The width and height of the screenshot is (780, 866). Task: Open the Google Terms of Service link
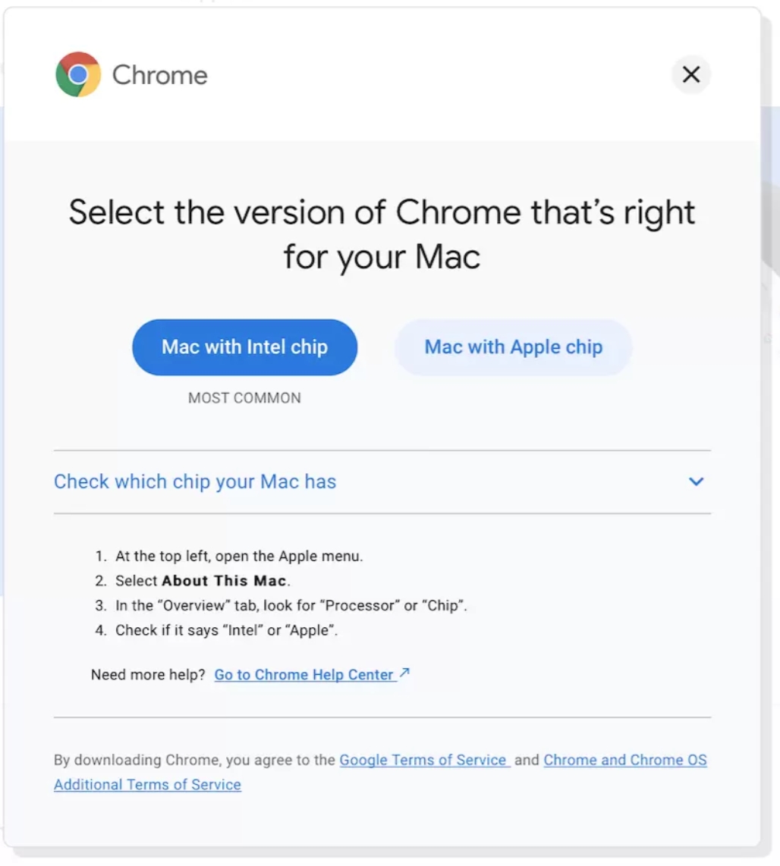(x=423, y=760)
